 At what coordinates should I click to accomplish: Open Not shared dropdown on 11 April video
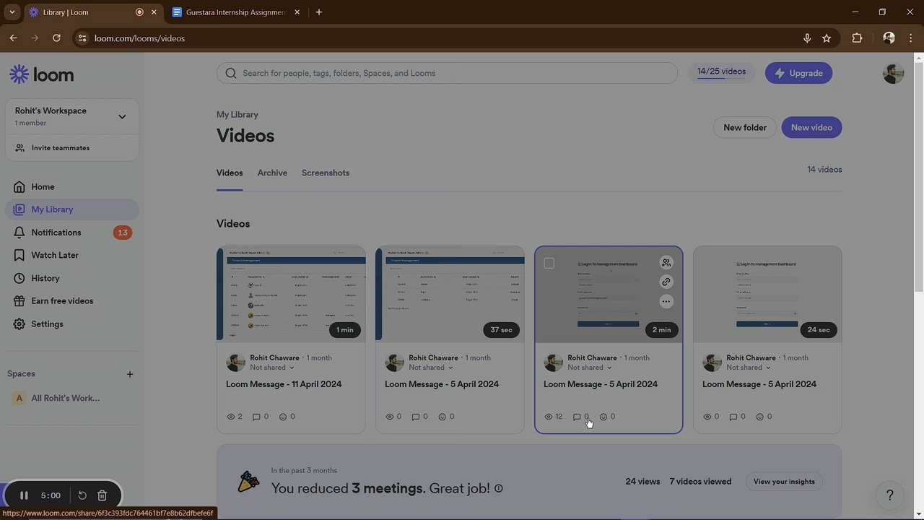pyautogui.click(x=271, y=368)
